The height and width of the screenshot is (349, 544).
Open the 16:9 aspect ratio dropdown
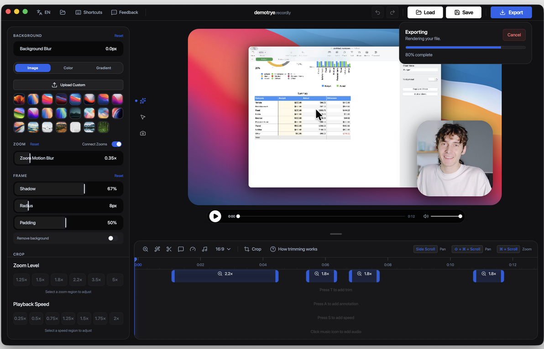pyautogui.click(x=223, y=249)
